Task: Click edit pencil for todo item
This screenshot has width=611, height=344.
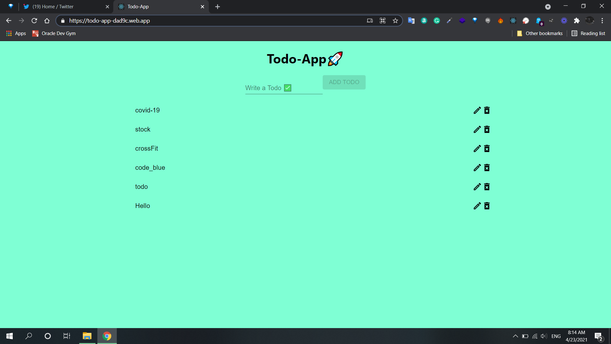Action: pos(477,187)
